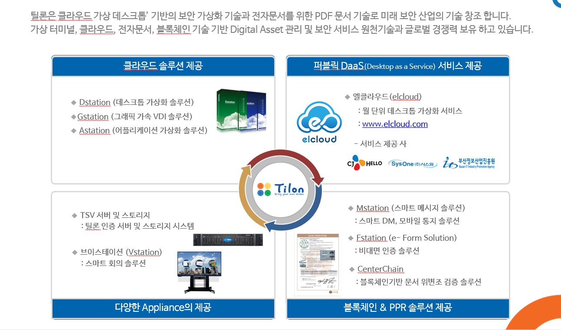This screenshot has width=561, height=330.
Task: Select the SysOne logo
Action: (413, 164)
